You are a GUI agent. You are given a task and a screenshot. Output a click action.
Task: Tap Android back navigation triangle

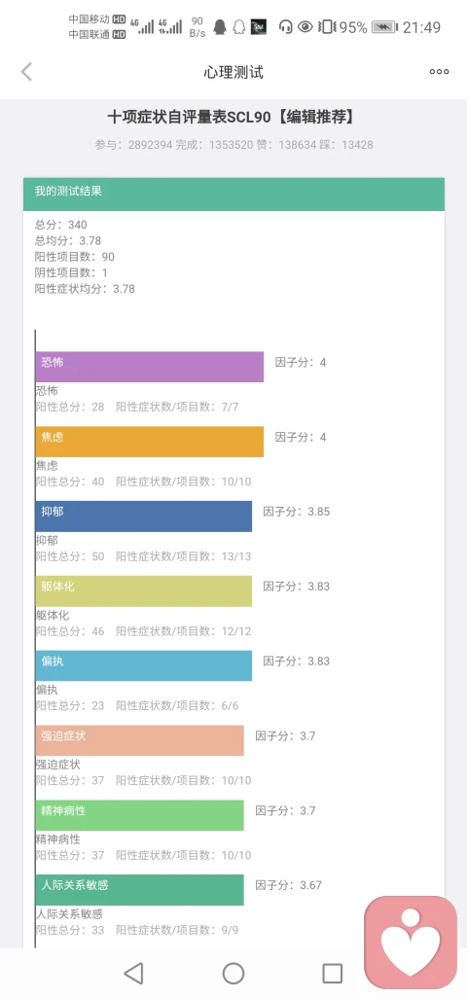tap(133, 973)
